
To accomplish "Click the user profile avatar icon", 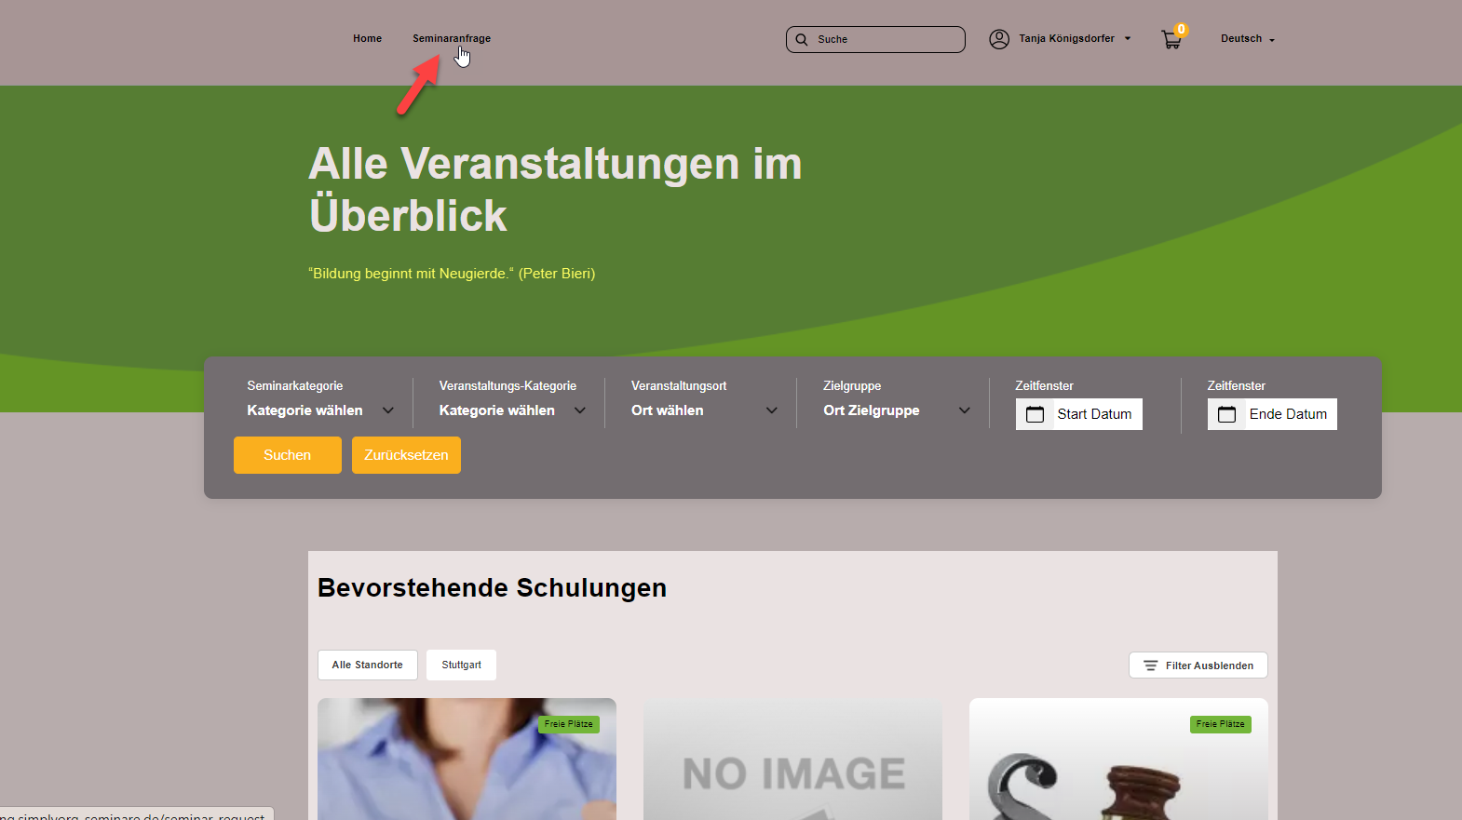I will click(999, 39).
